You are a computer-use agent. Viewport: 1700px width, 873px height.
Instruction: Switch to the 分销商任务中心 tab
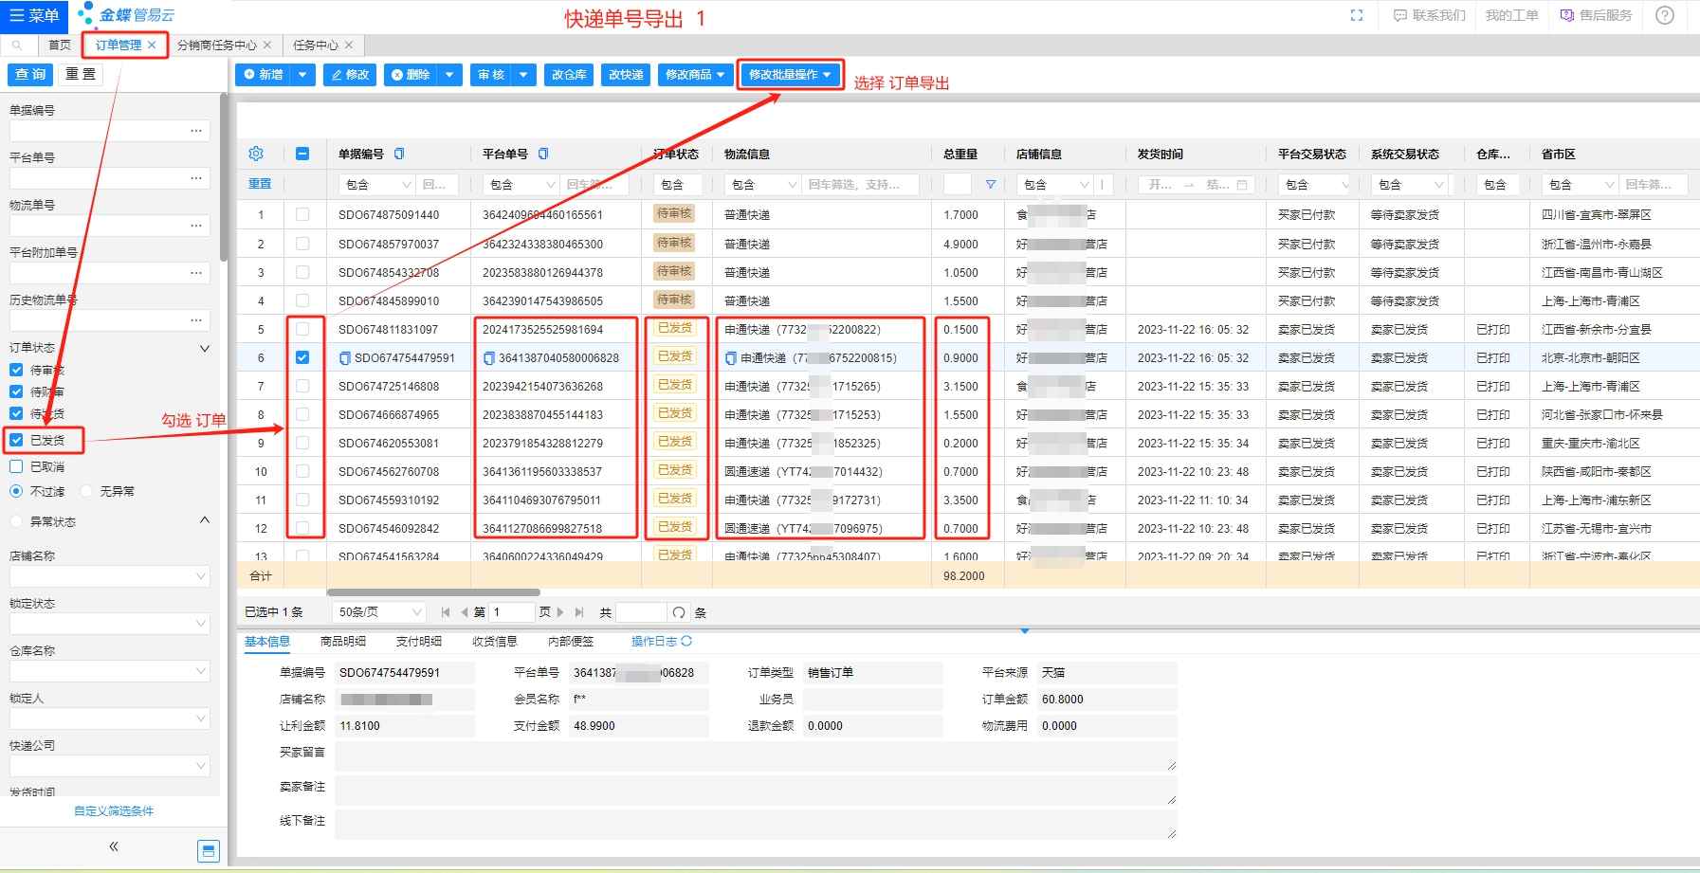coord(216,45)
